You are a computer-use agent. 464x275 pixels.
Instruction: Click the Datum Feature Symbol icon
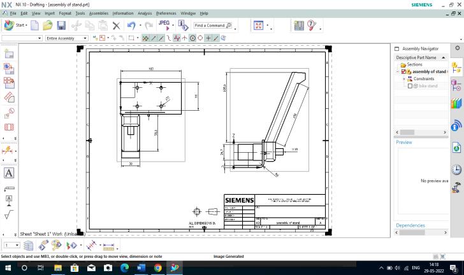[9, 201]
